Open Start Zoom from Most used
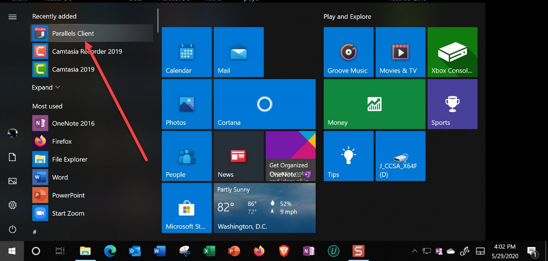This screenshot has width=548, height=261. pyautogui.click(x=68, y=213)
